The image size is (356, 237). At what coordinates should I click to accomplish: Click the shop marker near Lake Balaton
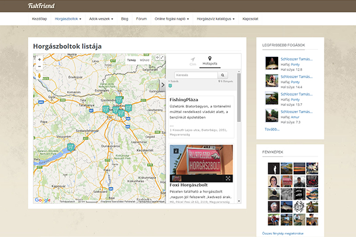click(x=71, y=146)
